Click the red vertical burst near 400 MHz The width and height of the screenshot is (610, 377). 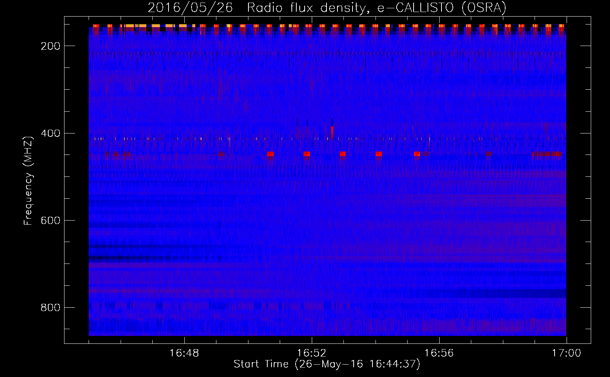tap(332, 132)
